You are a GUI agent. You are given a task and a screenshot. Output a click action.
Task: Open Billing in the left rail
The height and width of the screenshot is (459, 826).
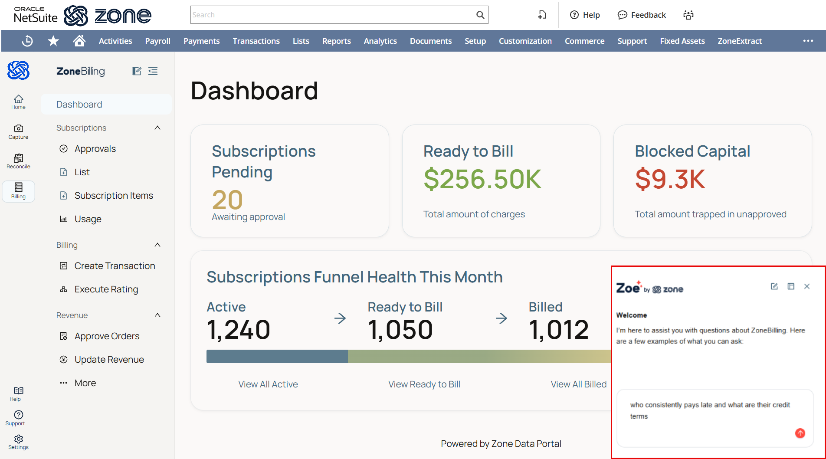[x=18, y=191]
